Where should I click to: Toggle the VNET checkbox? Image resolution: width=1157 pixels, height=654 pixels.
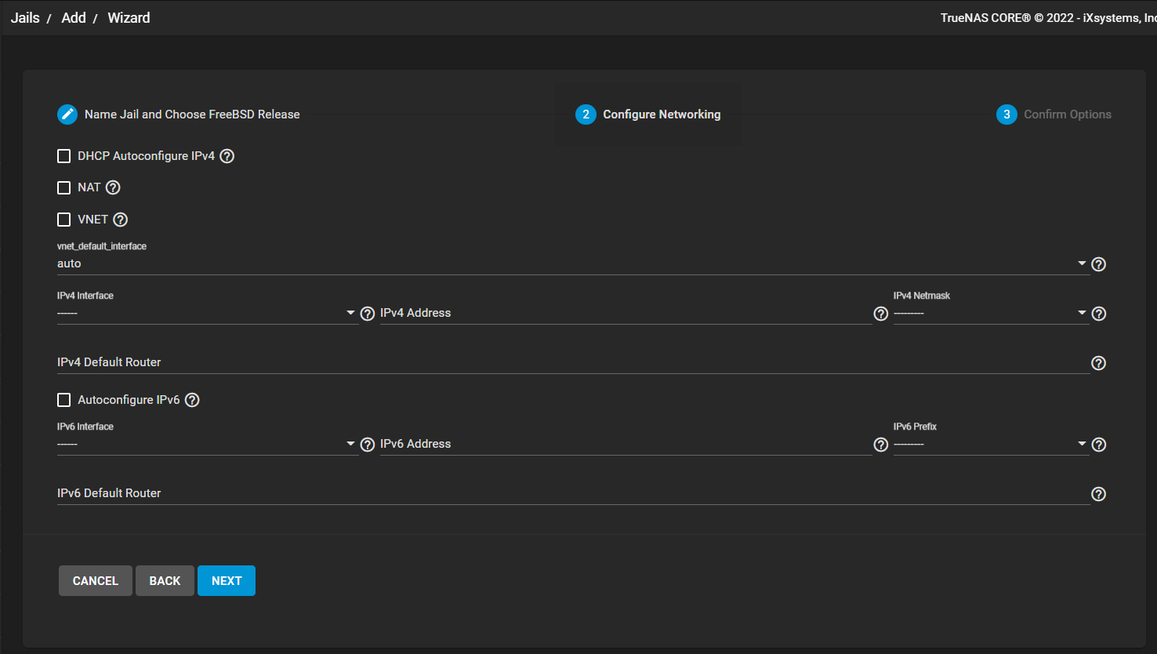[x=64, y=220]
